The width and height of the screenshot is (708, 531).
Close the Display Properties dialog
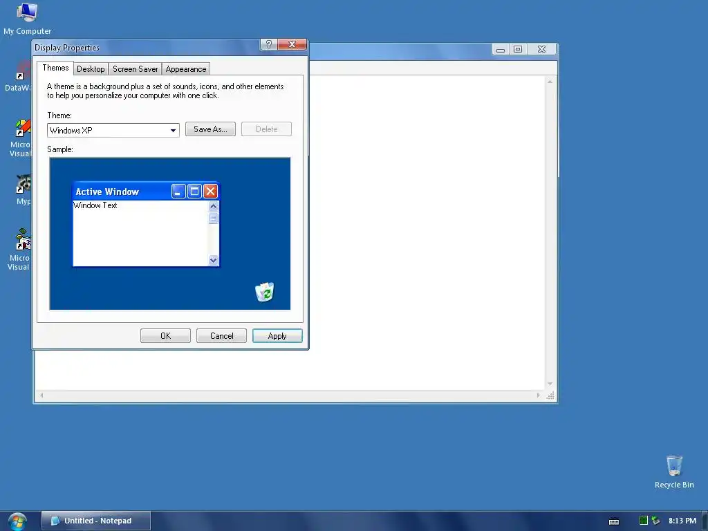(292, 44)
